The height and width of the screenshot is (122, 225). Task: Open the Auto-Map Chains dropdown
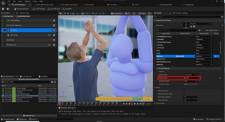tap(212, 30)
